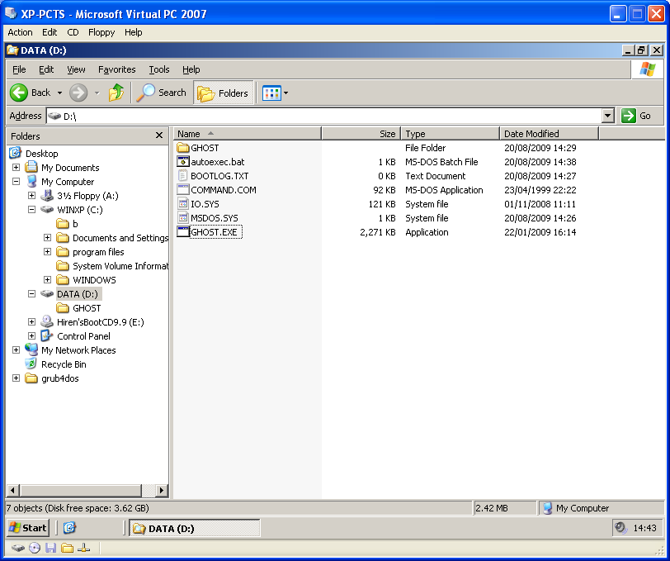Click Virtual PC hard disk status icon

pos(18,548)
